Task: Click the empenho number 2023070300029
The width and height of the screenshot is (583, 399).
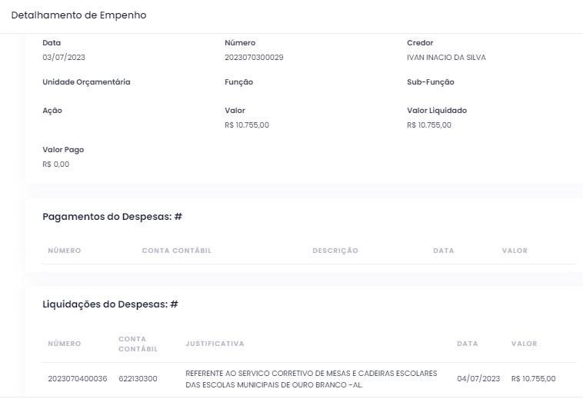Action: tap(254, 58)
